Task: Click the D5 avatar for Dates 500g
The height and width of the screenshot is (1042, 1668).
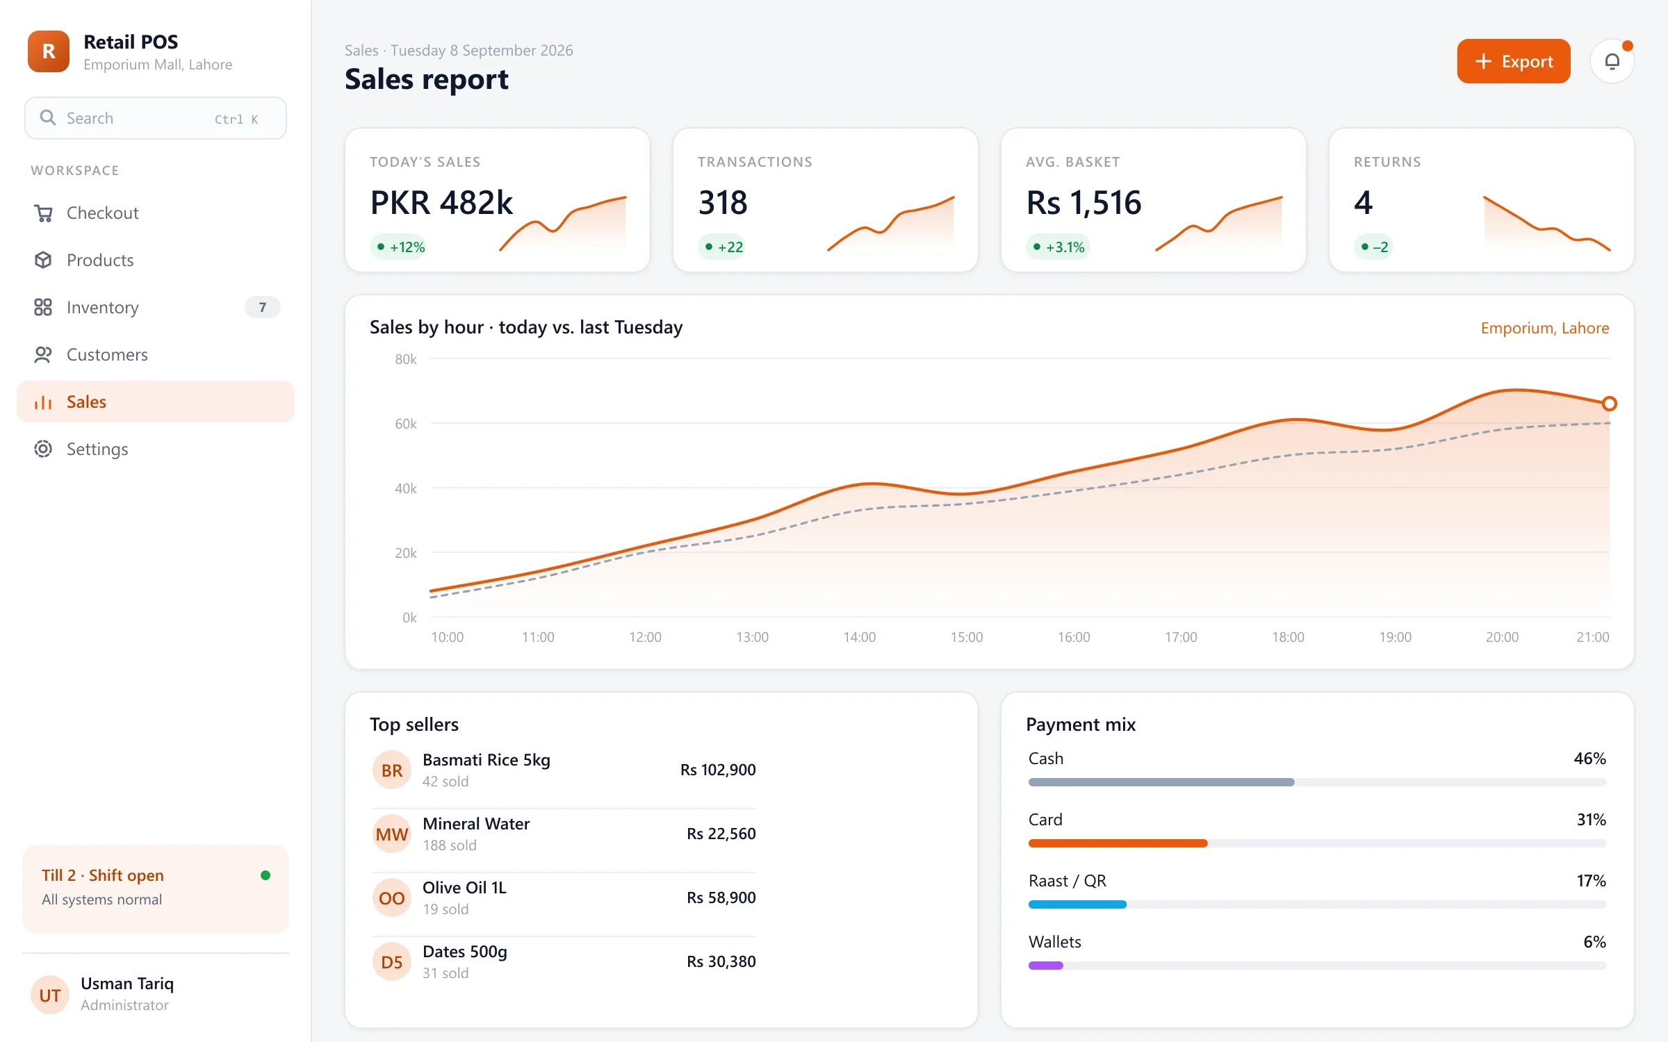Action: click(392, 961)
